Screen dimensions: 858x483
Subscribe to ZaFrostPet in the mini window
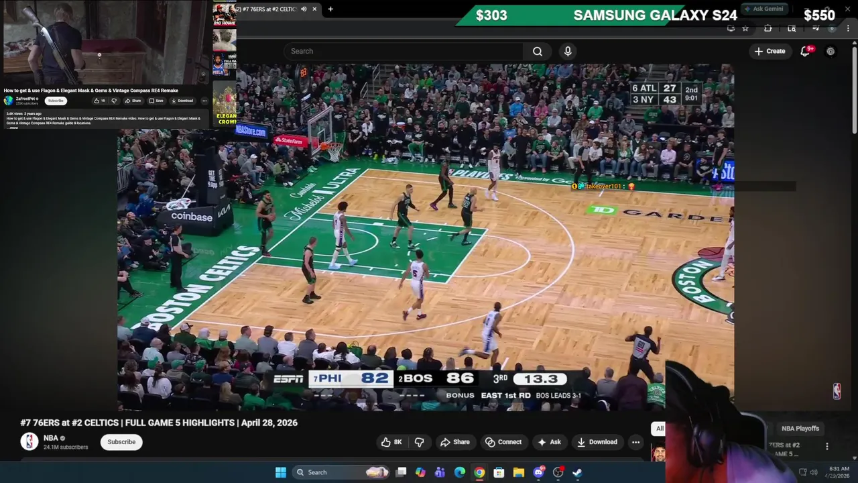coord(56,101)
